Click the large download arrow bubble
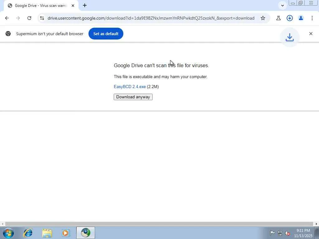The width and height of the screenshot is (319, 239). pyautogui.click(x=289, y=37)
